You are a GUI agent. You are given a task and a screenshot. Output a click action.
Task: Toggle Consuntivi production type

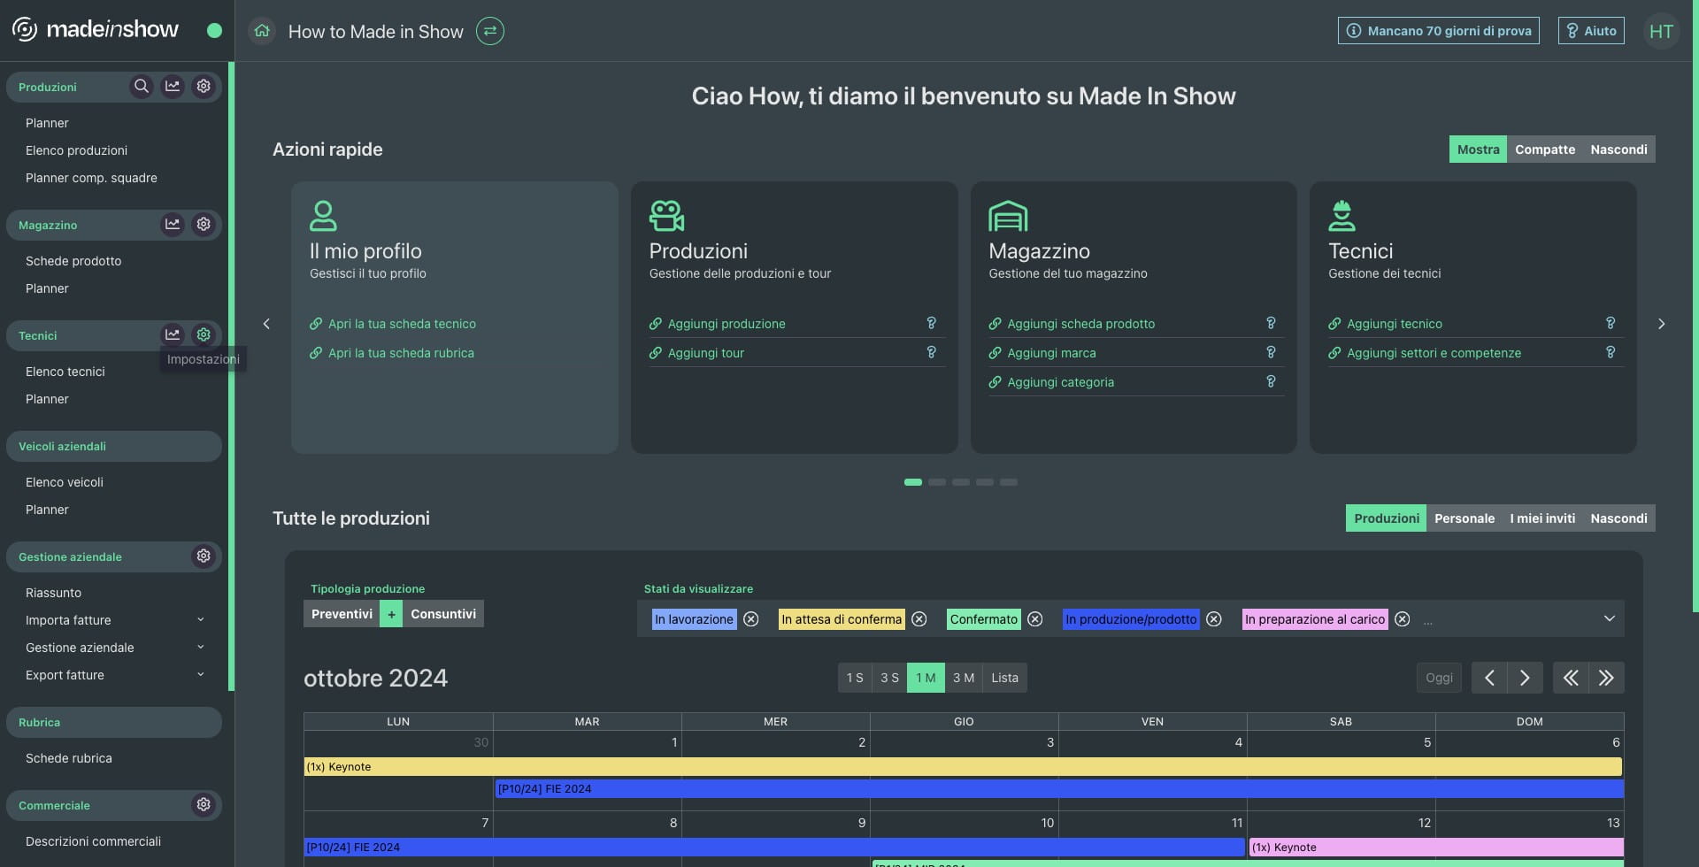(443, 614)
